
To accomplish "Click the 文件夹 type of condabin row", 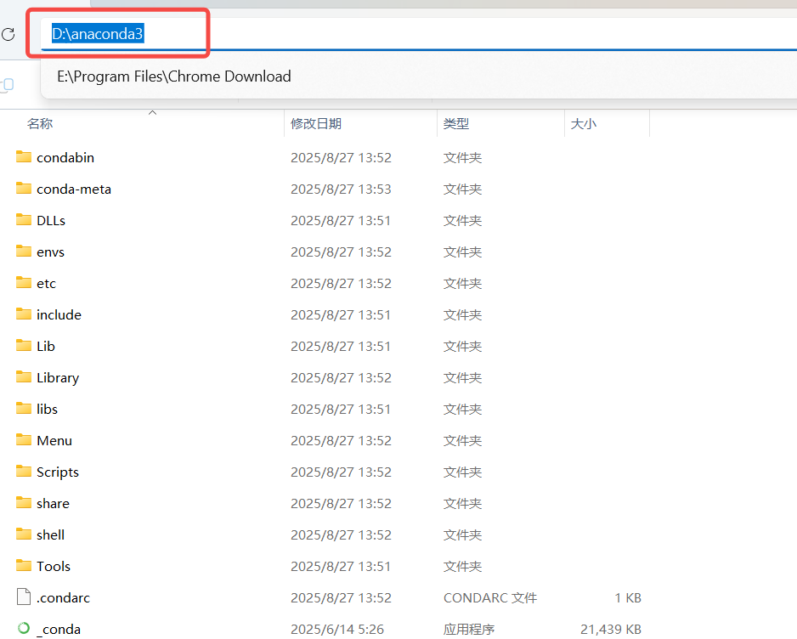I will pyautogui.click(x=462, y=157).
